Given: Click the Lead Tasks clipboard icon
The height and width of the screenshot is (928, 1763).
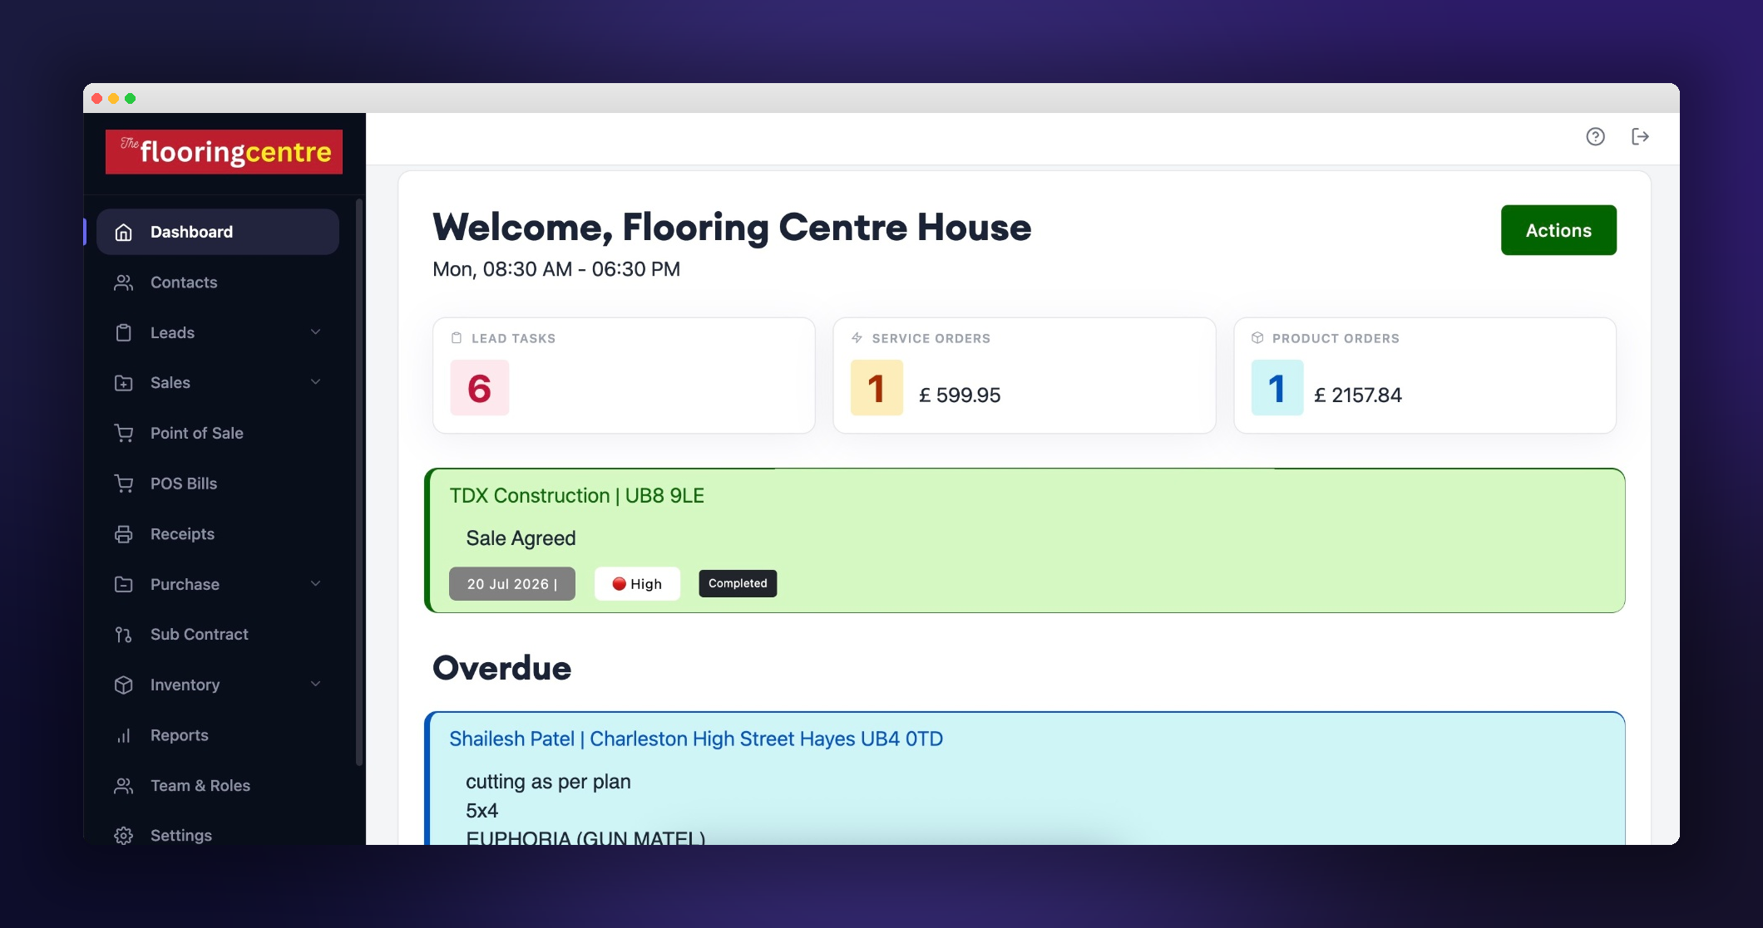Looking at the screenshot, I should [457, 338].
